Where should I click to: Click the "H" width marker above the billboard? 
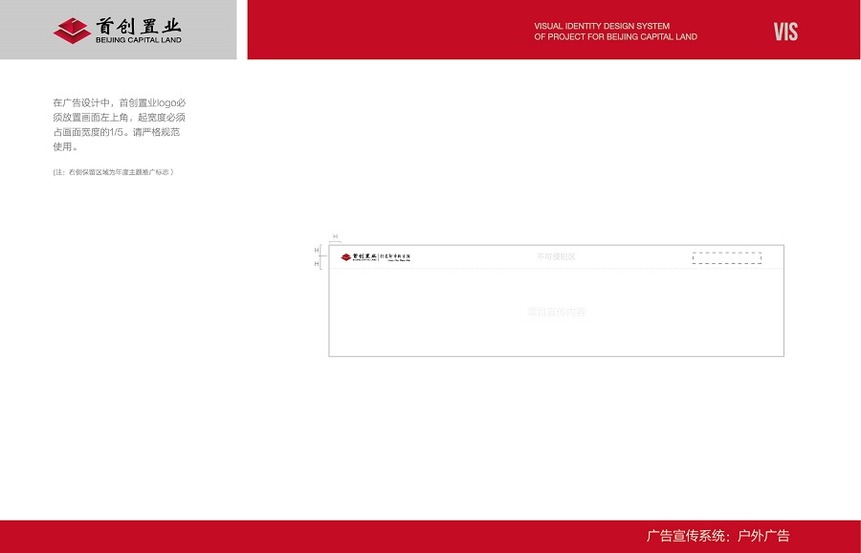pos(335,236)
